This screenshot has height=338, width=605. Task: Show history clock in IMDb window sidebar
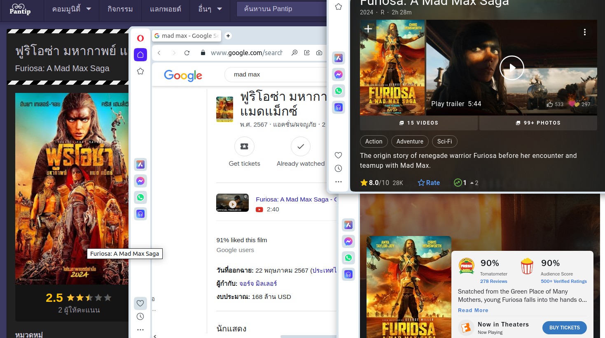coord(339,168)
